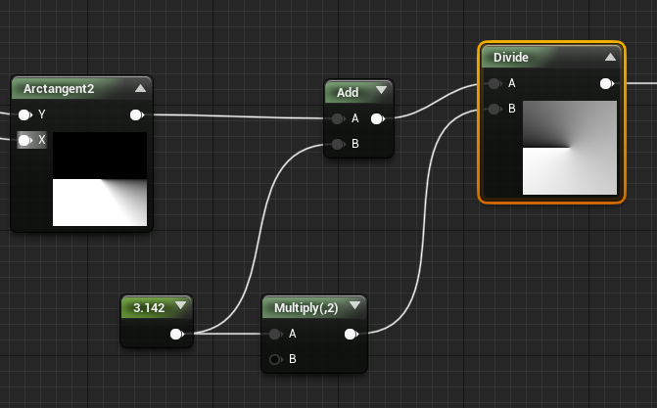Click the Divide node output pin
Screen dimensions: 657x408
(606, 84)
